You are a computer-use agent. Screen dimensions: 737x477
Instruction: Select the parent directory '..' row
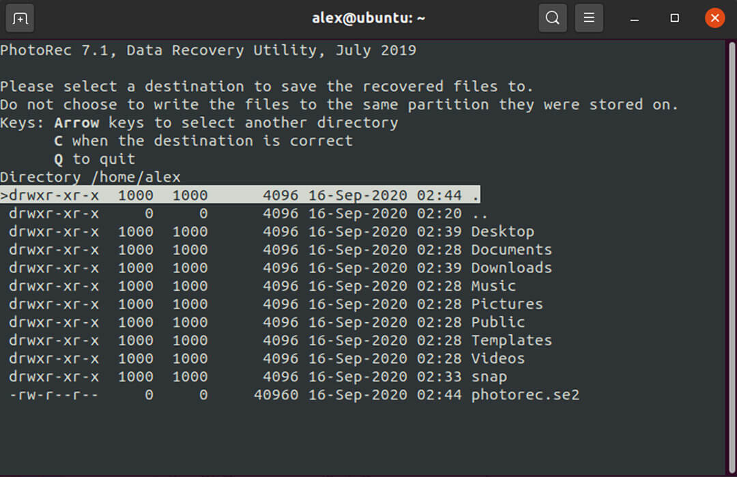point(248,214)
